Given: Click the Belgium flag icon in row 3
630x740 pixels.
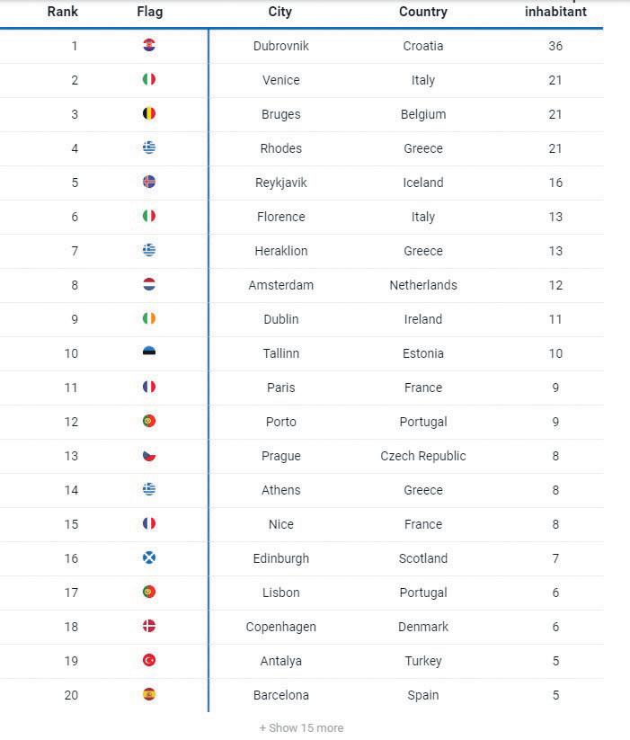Looking at the screenshot, I should [x=149, y=113].
